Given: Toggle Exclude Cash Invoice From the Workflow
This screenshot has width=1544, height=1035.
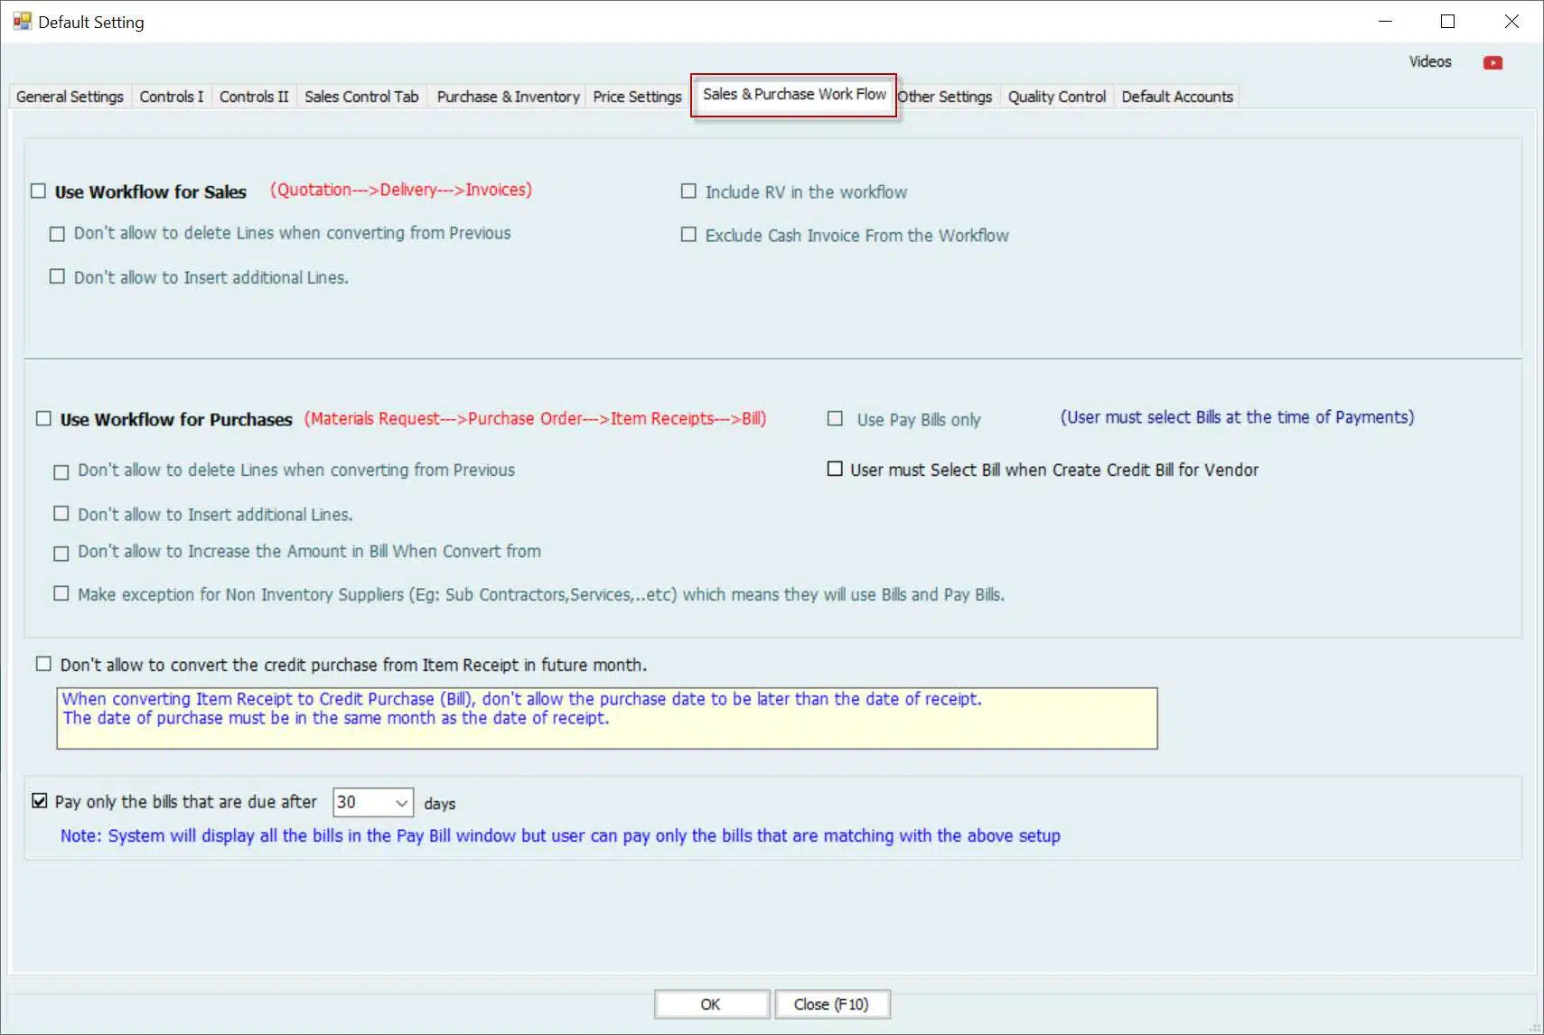Looking at the screenshot, I should 688,235.
